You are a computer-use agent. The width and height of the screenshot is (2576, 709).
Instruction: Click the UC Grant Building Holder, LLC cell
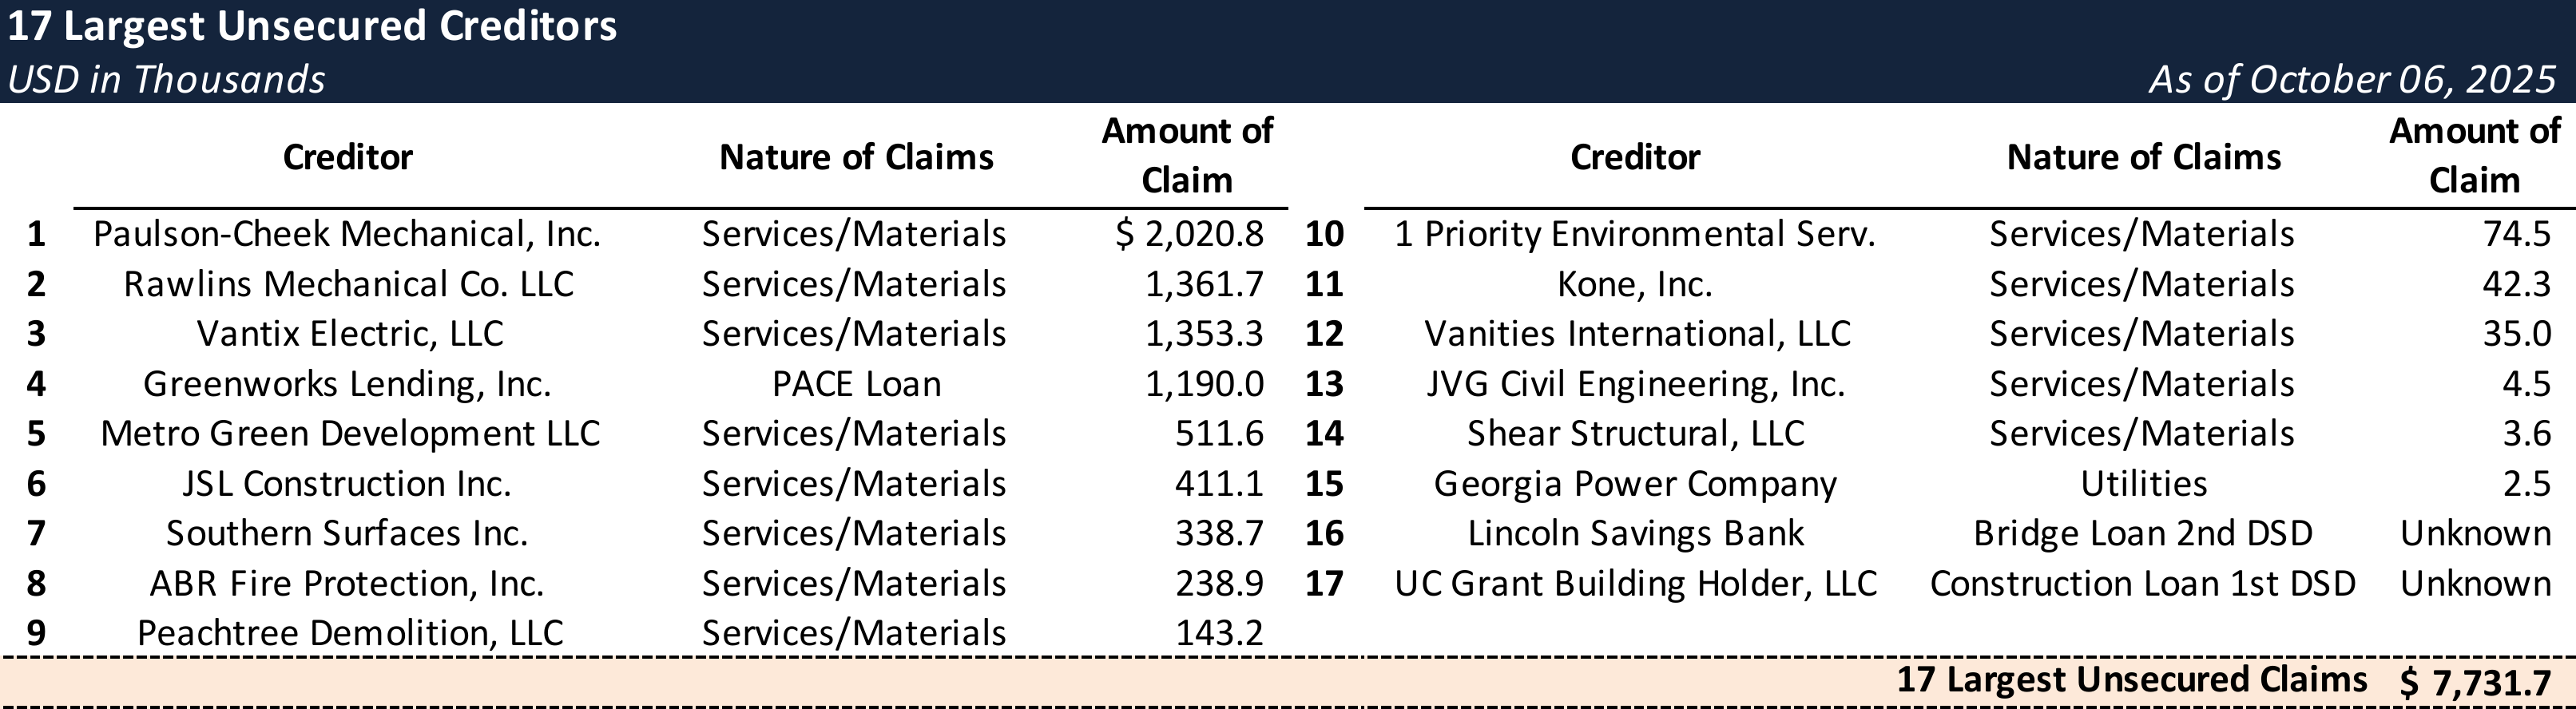[x=1635, y=584]
